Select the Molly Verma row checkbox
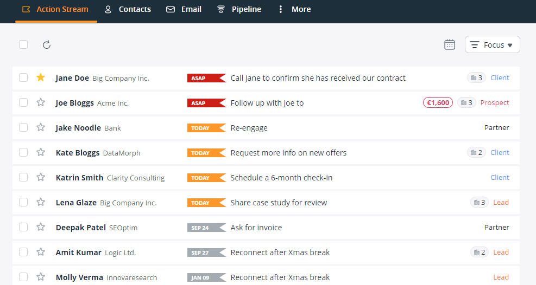The height and width of the screenshot is (285, 536). (x=23, y=277)
